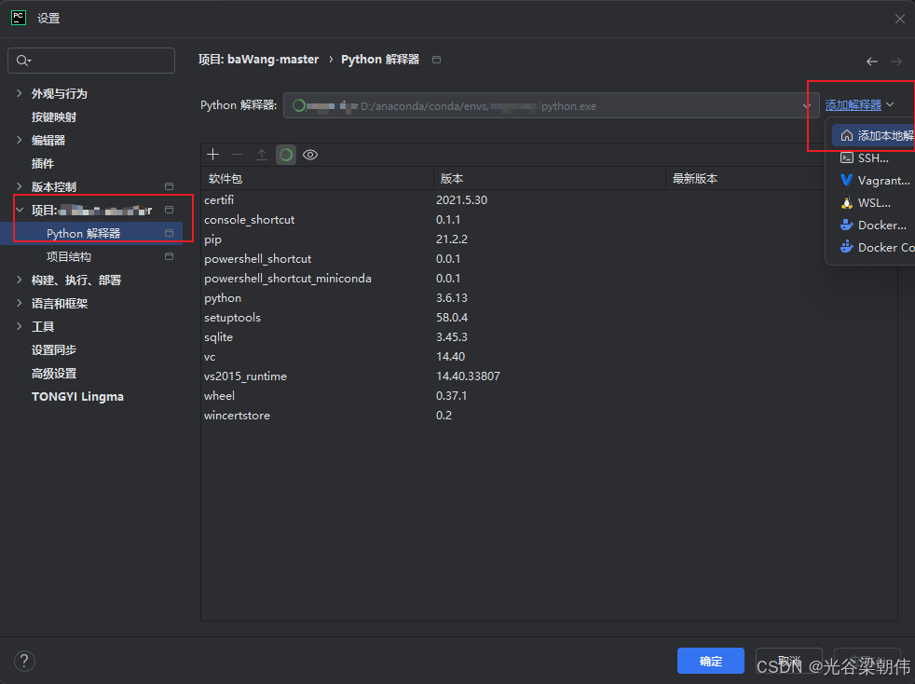Select the python package row
Image resolution: width=915 pixels, height=684 pixels.
point(549,297)
